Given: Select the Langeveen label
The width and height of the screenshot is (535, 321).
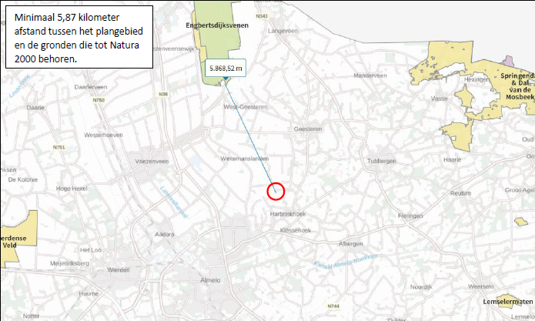Looking at the screenshot, I should pyautogui.click(x=283, y=31).
